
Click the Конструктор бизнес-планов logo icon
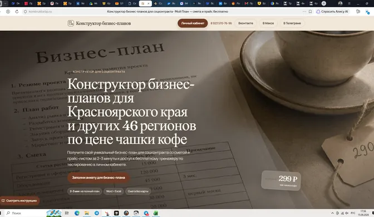click(71, 23)
